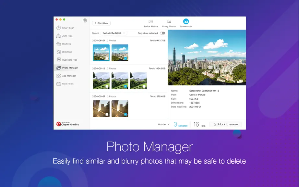Open the More Tools icon

tap(59, 84)
